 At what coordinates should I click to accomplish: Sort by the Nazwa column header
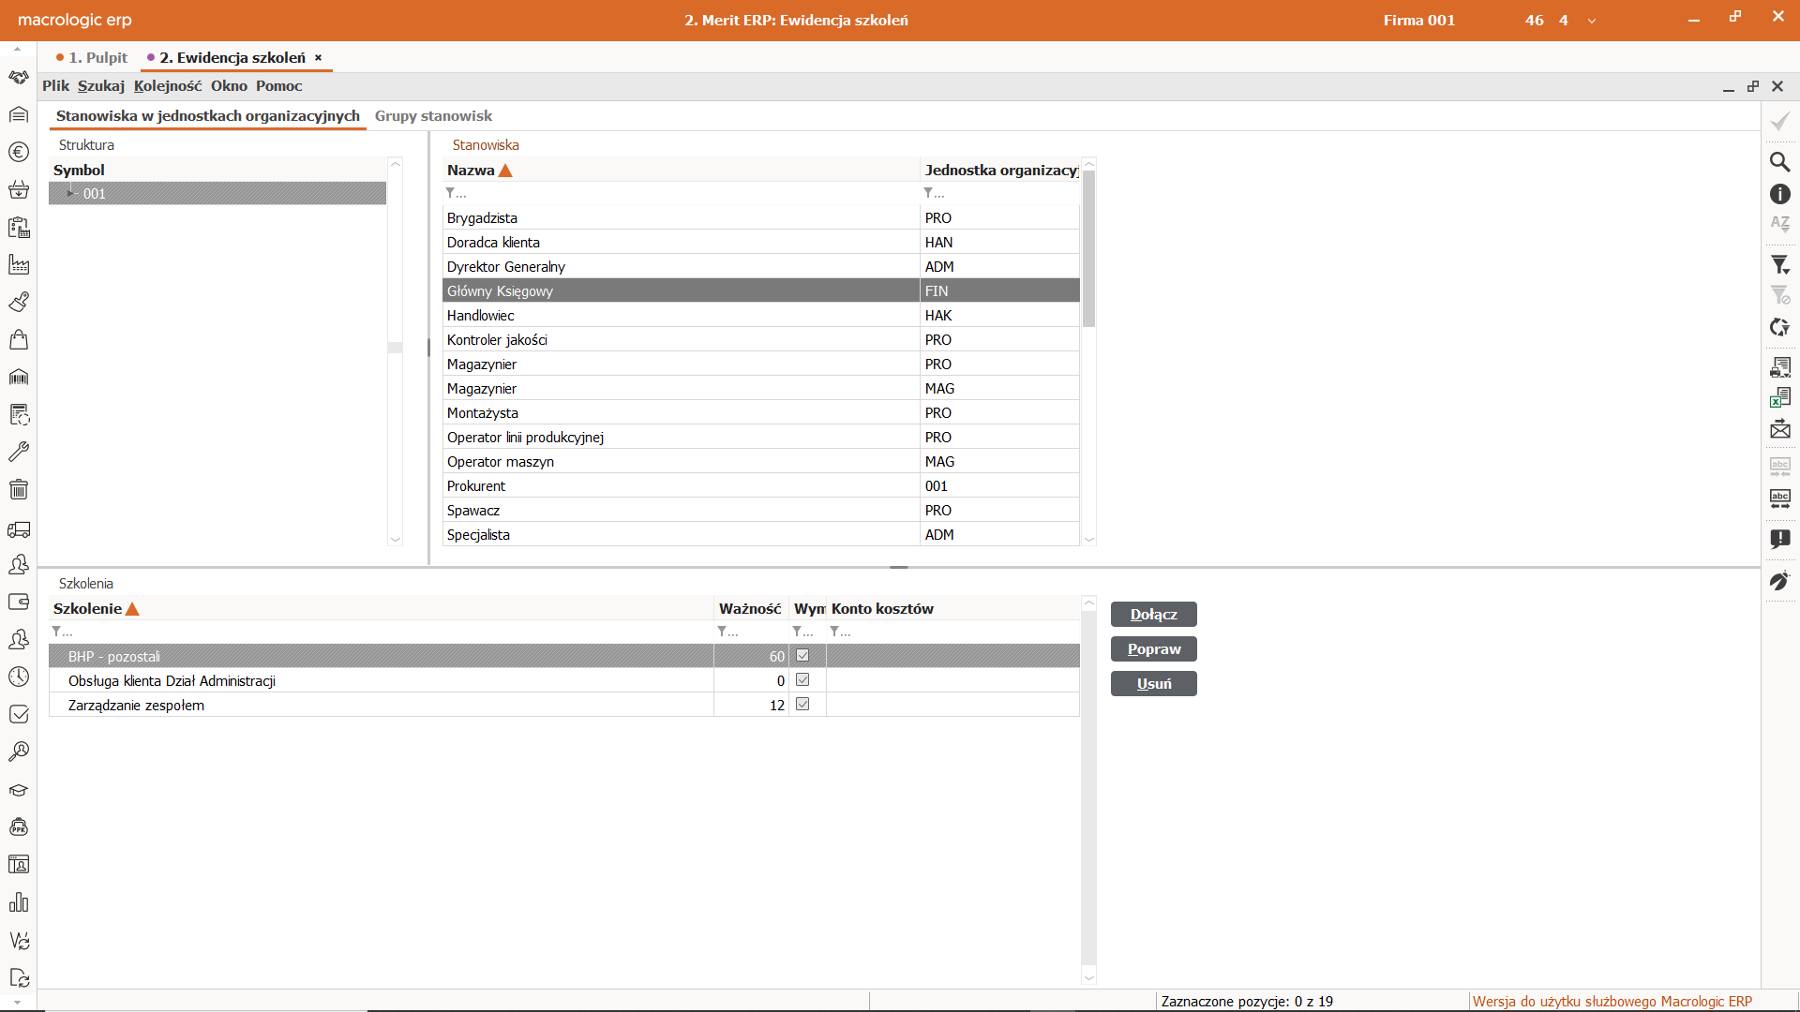coord(471,170)
